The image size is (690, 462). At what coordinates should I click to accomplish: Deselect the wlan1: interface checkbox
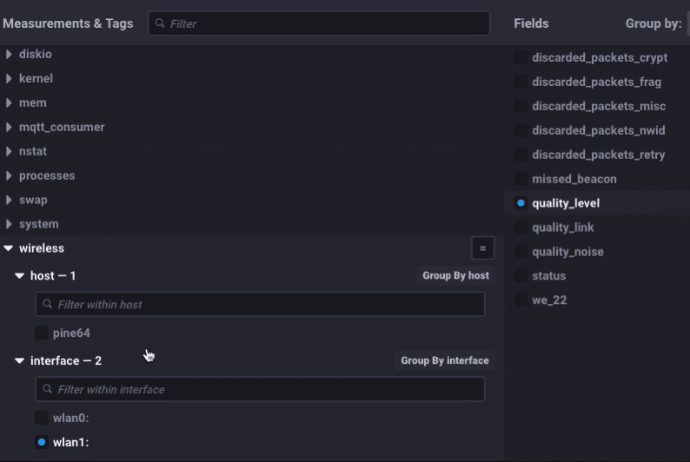pyautogui.click(x=42, y=442)
